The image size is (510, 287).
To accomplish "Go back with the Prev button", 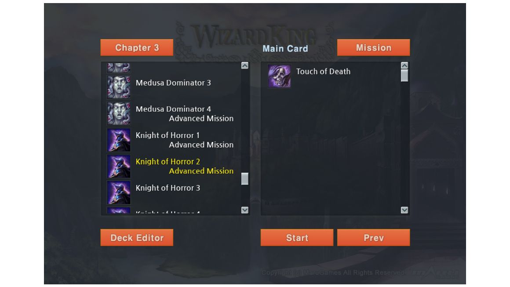I will pos(373,238).
